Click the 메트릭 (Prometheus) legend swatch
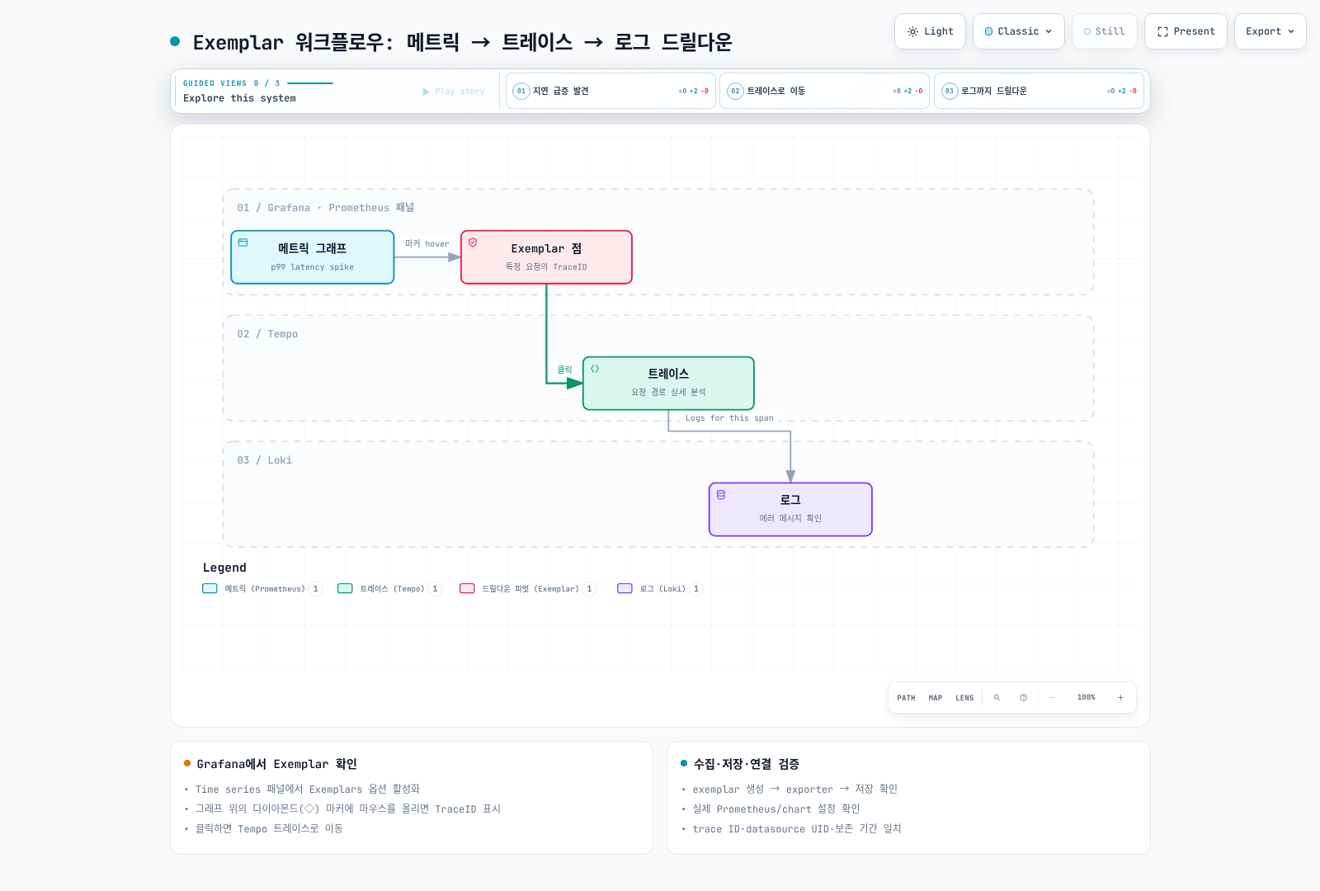1320x891 pixels. [210, 589]
